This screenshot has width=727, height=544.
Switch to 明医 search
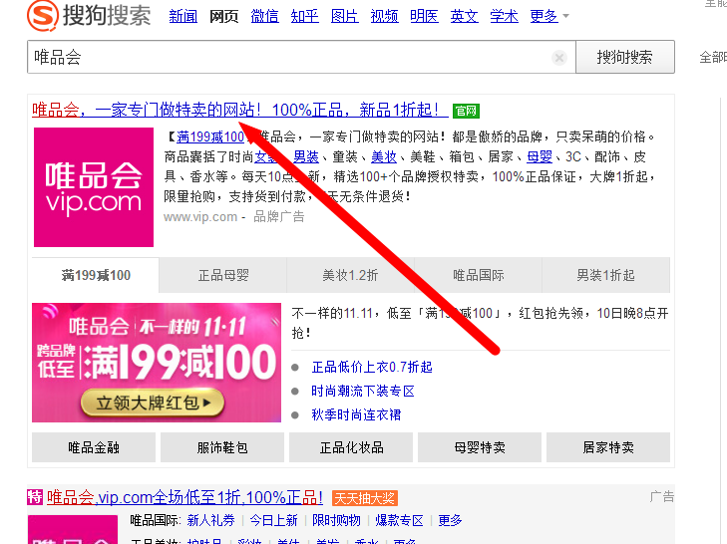click(424, 16)
